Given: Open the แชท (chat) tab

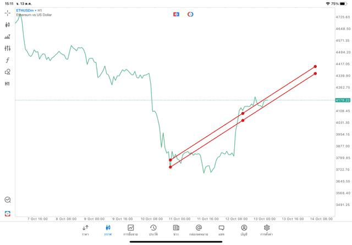Looking at the screenshot, I should tap(221, 230).
